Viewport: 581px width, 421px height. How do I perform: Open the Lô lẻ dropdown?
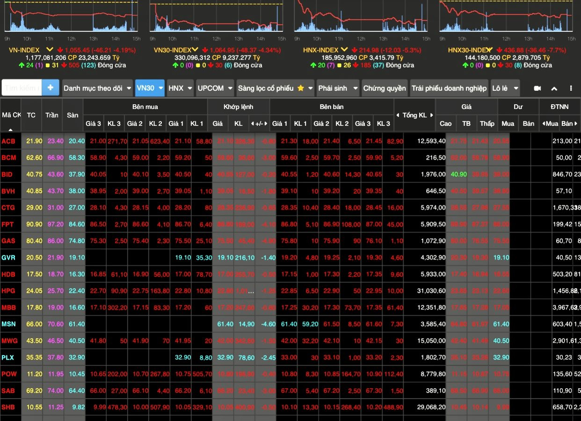click(x=505, y=88)
